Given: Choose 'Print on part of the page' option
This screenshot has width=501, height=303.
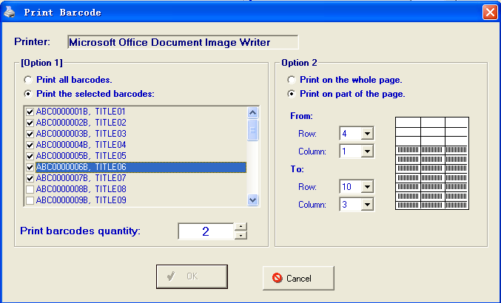Looking at the screenshot, I should [x=291, y=94].
